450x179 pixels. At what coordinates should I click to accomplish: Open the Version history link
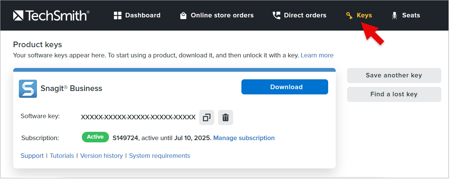[101, 156]
